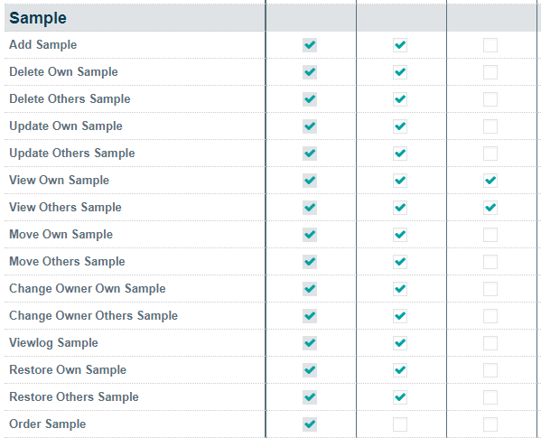Image resolution: width=541 pixels, height=438 pixels.
Task: Toggle Update Own Sample second column checkbox
Action: click(400, 126)
